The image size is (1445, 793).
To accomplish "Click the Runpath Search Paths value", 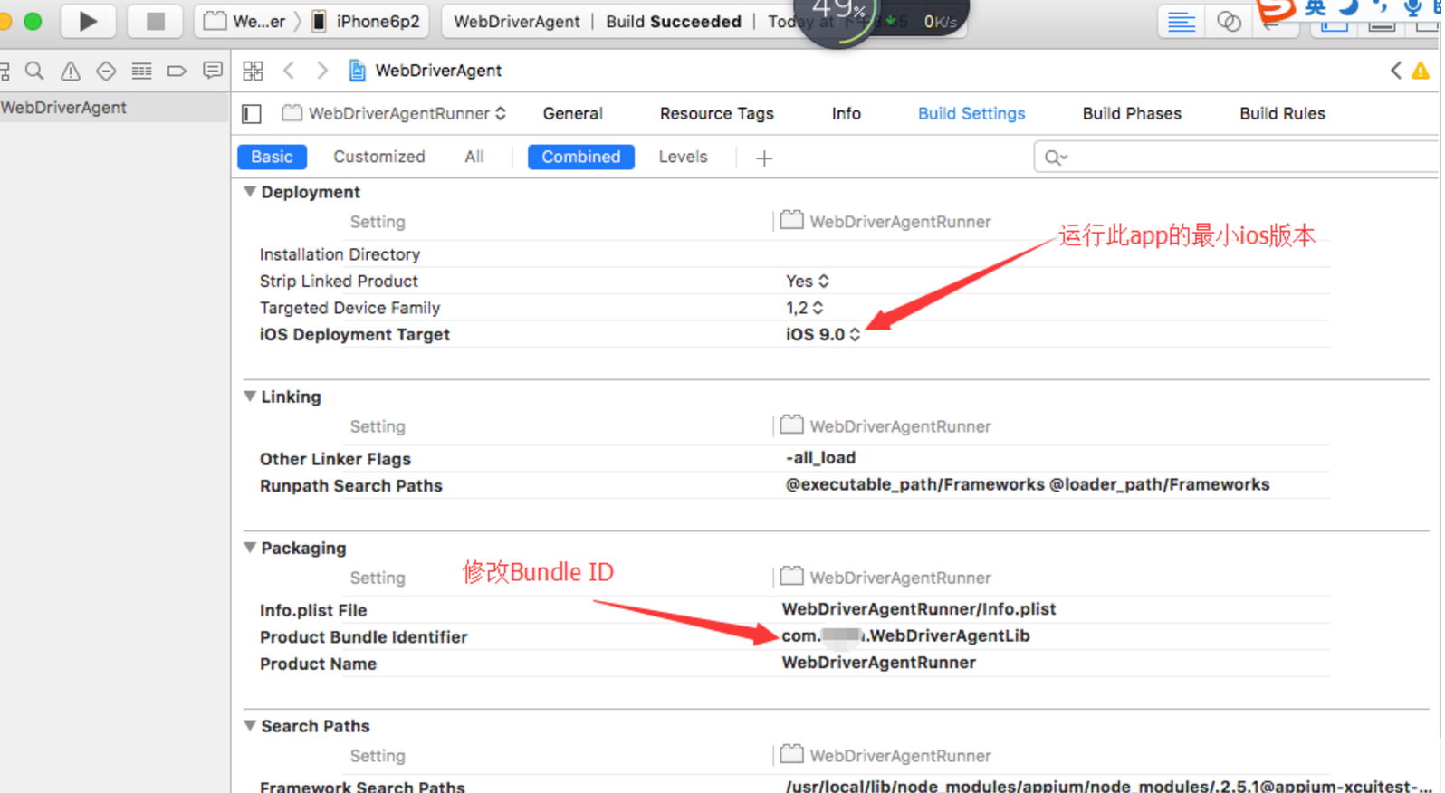I will [1028, 485].
